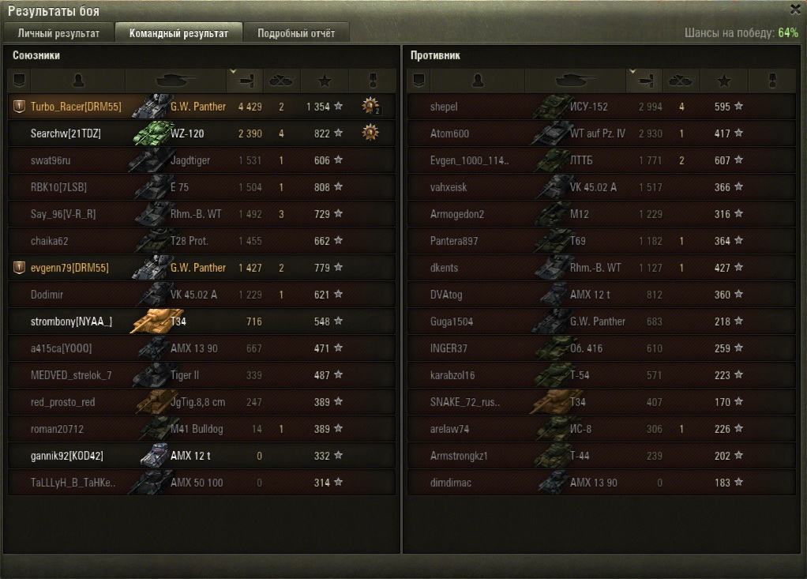
Task: Select enemy karabzol16
Action: point(452,375)
